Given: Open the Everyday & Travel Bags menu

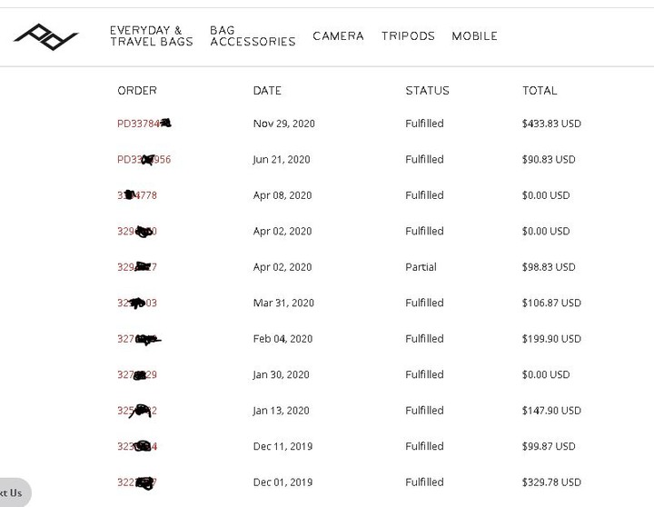Looking at the screenshot, I should tap(152, 35).
